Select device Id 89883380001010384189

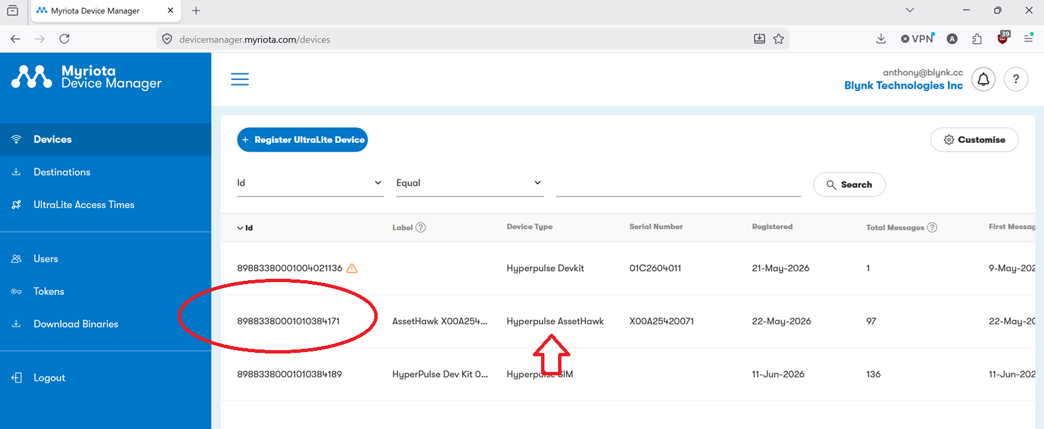289,374
